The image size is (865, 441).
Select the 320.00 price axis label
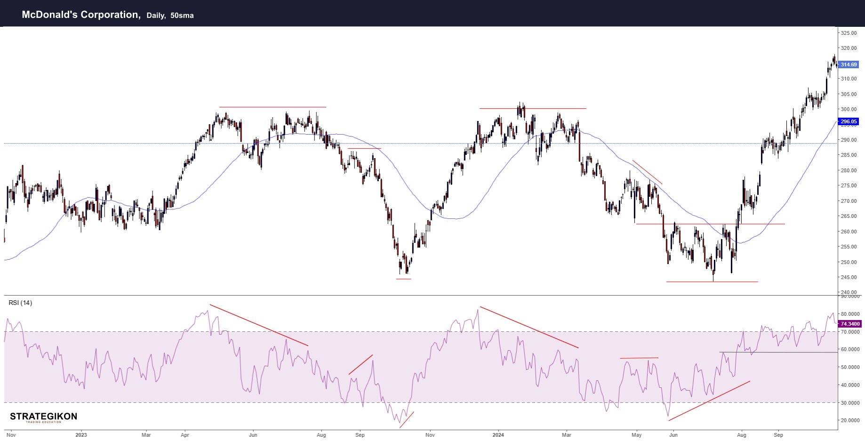pos(849,48)
